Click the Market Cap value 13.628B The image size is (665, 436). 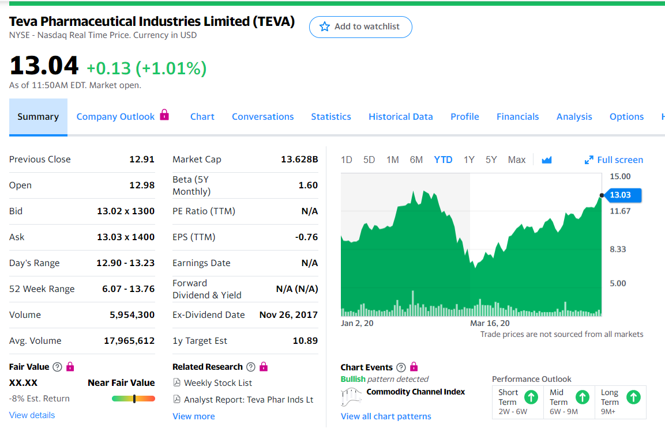click(299, 160)
